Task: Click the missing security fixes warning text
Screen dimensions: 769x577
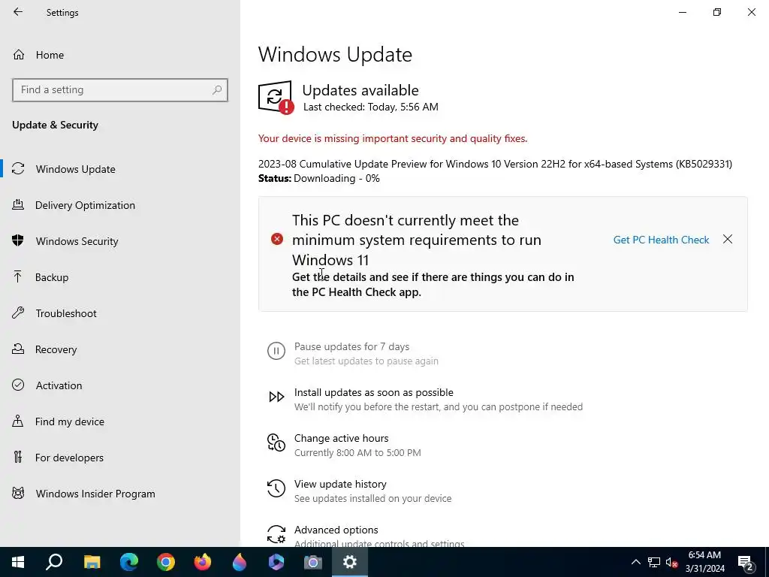Action: click(x=393, y=139)
